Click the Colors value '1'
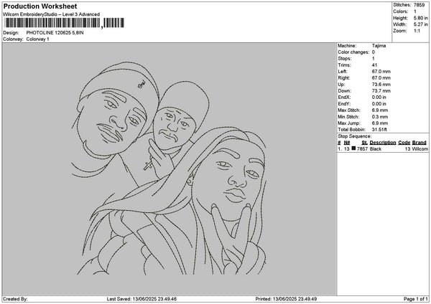The width and height of the screenshot is (431, 304). 415,11
